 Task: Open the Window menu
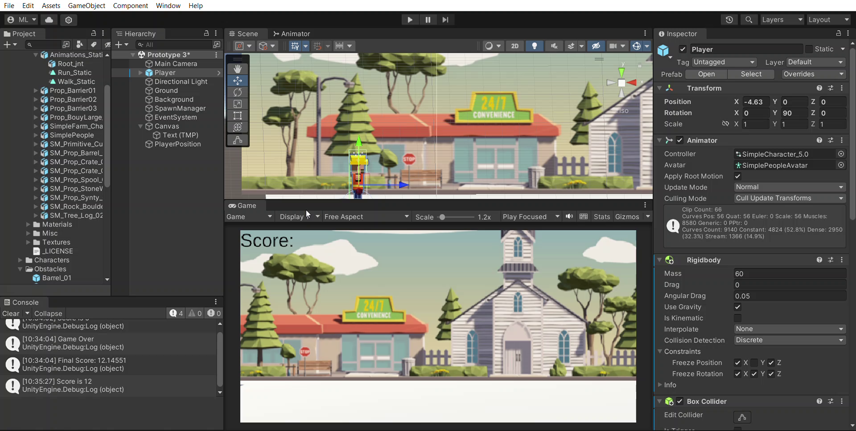coord(168,5)
